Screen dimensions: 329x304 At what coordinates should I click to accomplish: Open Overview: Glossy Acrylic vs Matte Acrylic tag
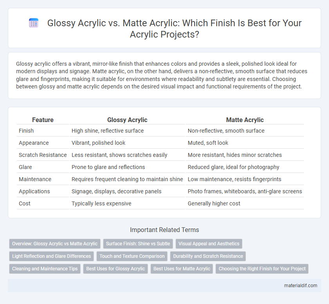(55, 244)
